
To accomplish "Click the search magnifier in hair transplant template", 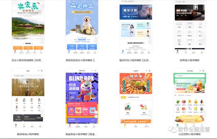I will (x=122, y=1).
